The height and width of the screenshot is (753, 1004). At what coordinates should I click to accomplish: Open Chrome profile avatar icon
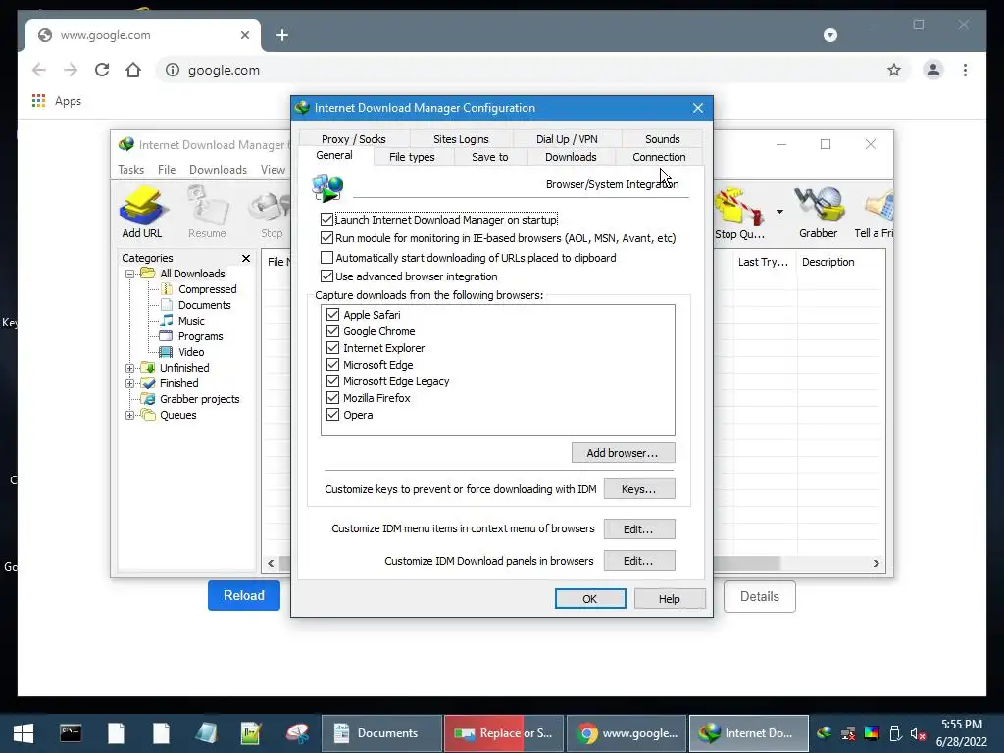933,70
